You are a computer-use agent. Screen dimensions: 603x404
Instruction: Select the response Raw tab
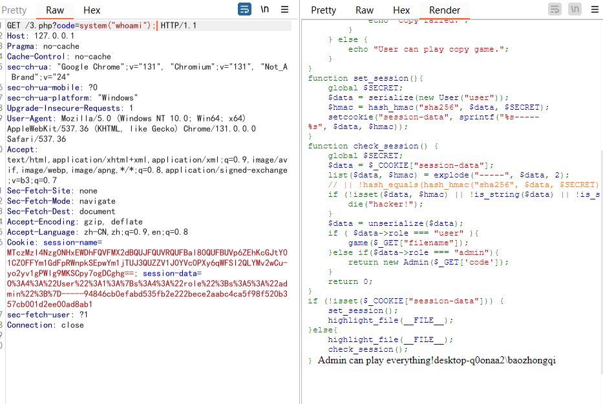click(x=365, y=10)
